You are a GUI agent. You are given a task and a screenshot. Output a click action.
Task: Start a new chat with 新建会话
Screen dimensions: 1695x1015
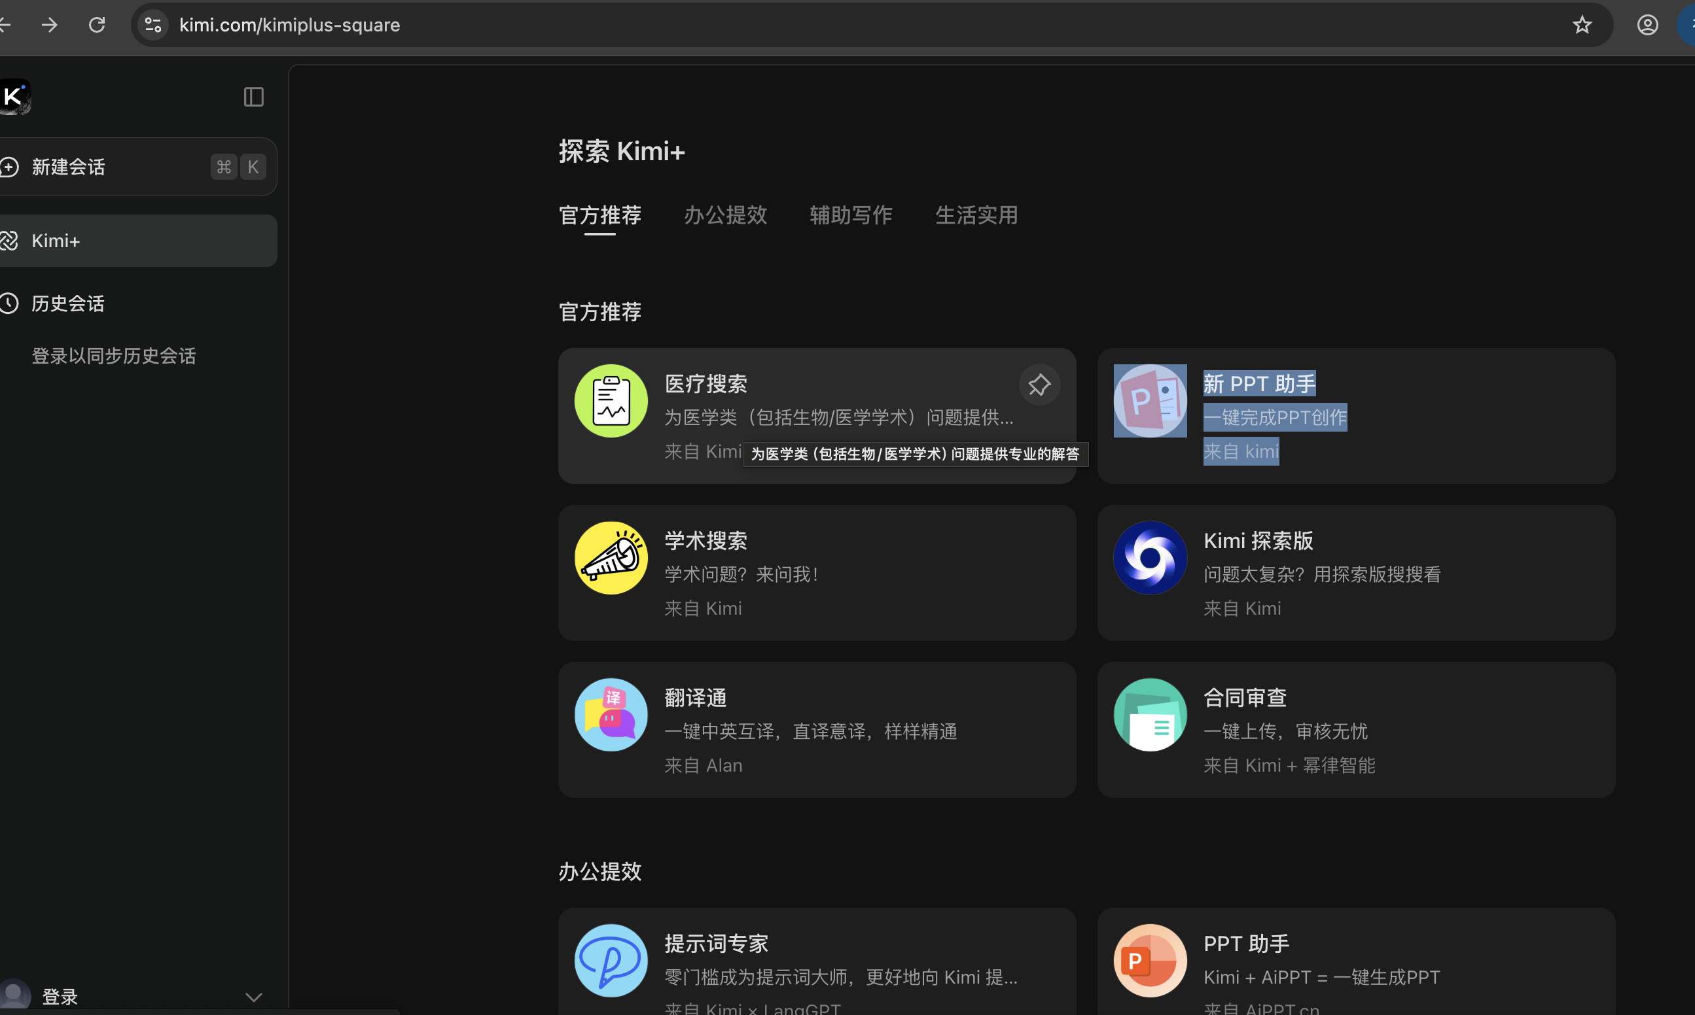click(x=137, y=167)
